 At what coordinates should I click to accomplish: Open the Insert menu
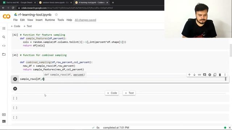[x=39, y=20]
